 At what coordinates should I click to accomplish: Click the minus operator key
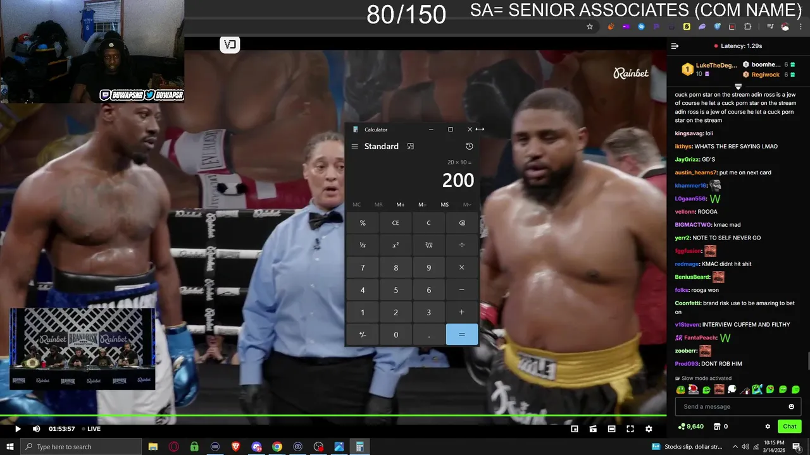pos(461,290)
